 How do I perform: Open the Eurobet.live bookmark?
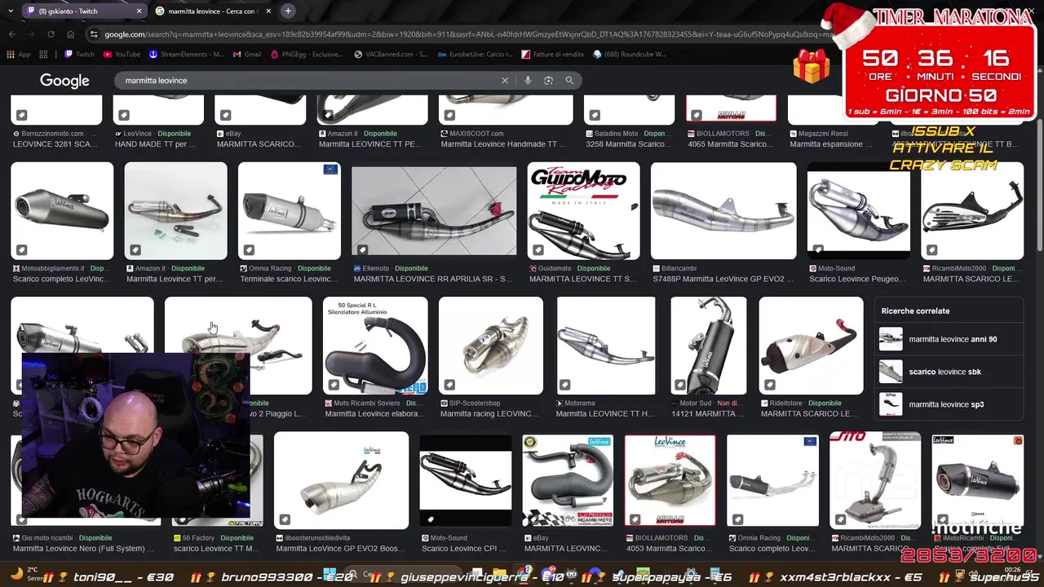pyautogui.click(x=473, y=55)
